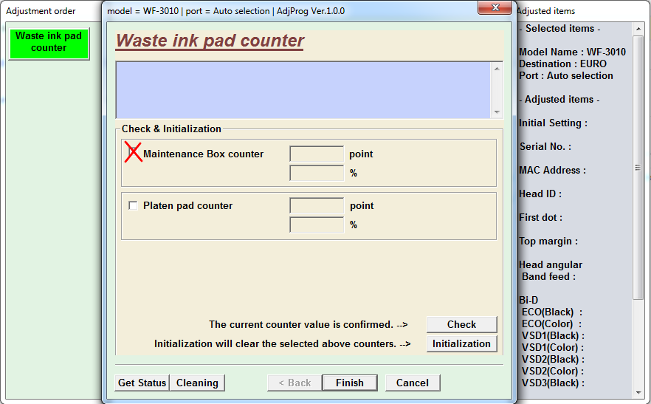Enable the Platen pad counter checkbox

pos(134,206)
